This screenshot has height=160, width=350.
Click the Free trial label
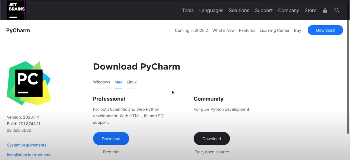click(x=111, y=152)
